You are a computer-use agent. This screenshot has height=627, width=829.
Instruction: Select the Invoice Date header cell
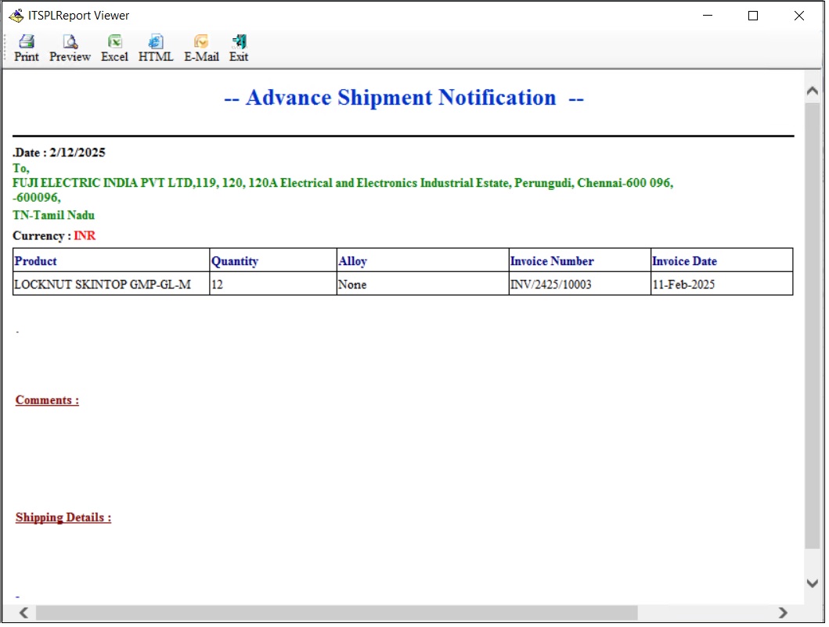[x=685, y=260]
